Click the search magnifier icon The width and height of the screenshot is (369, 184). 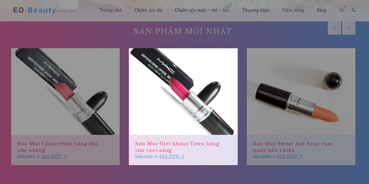(353, 10)
